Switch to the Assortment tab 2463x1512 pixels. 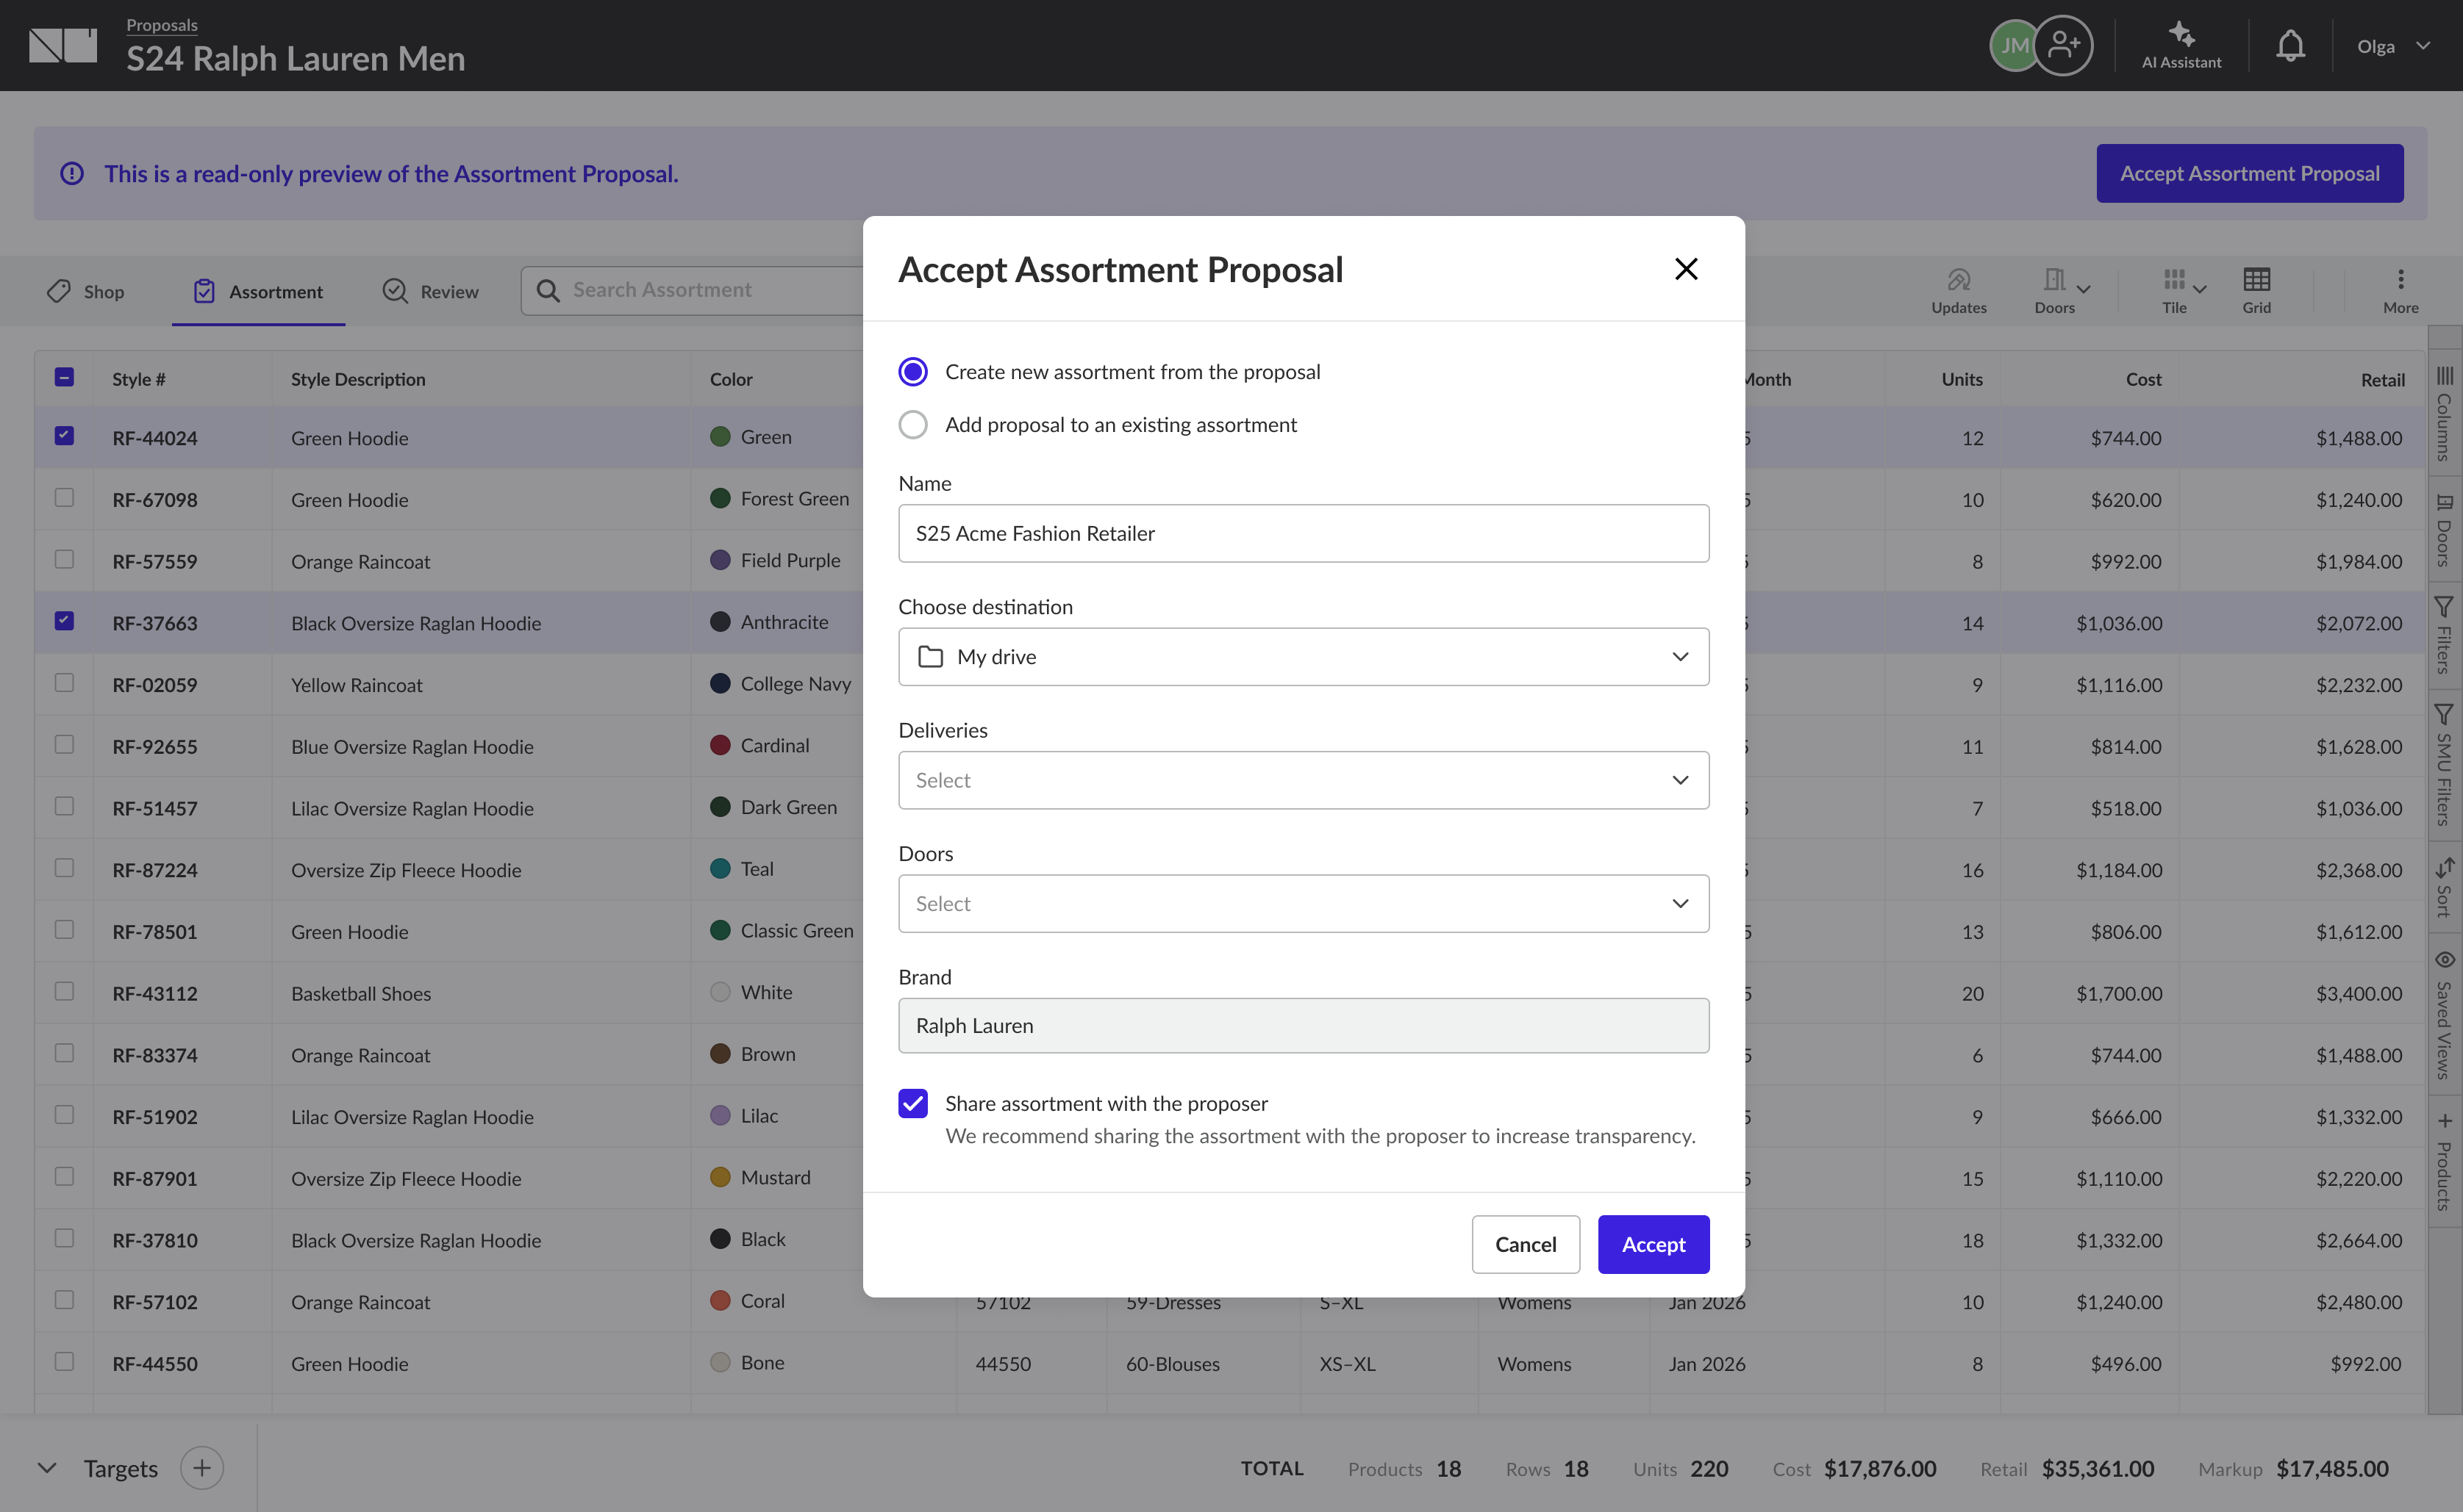tap(258, 291)
